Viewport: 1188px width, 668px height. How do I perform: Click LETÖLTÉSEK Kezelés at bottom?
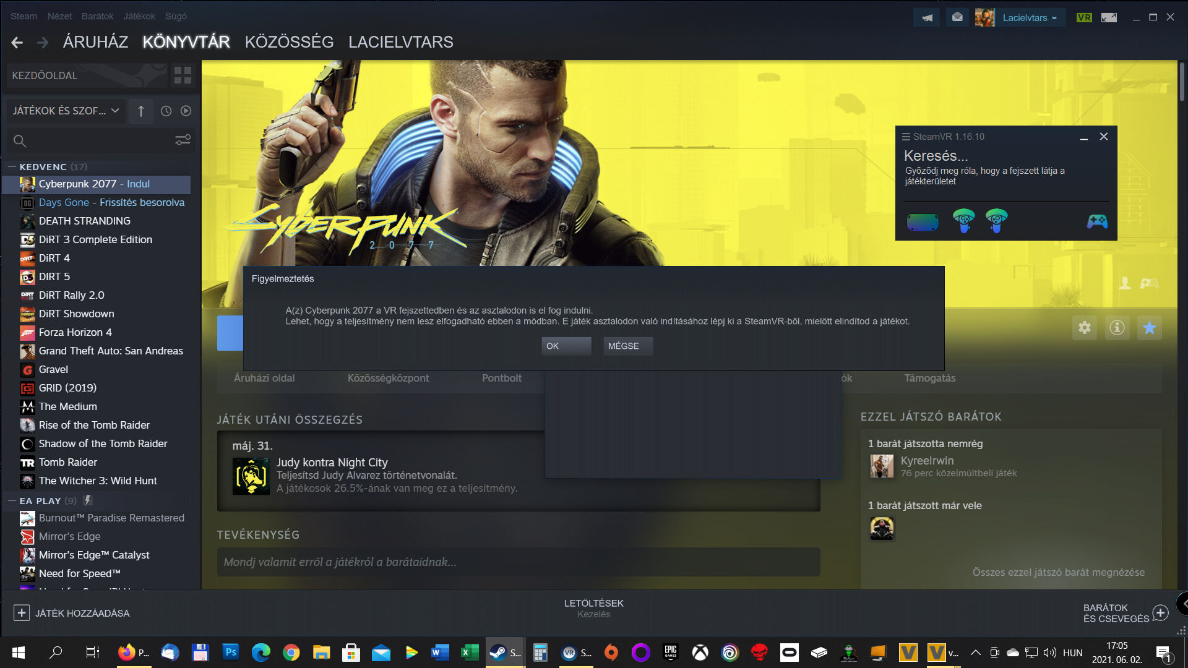coord(594,609)
